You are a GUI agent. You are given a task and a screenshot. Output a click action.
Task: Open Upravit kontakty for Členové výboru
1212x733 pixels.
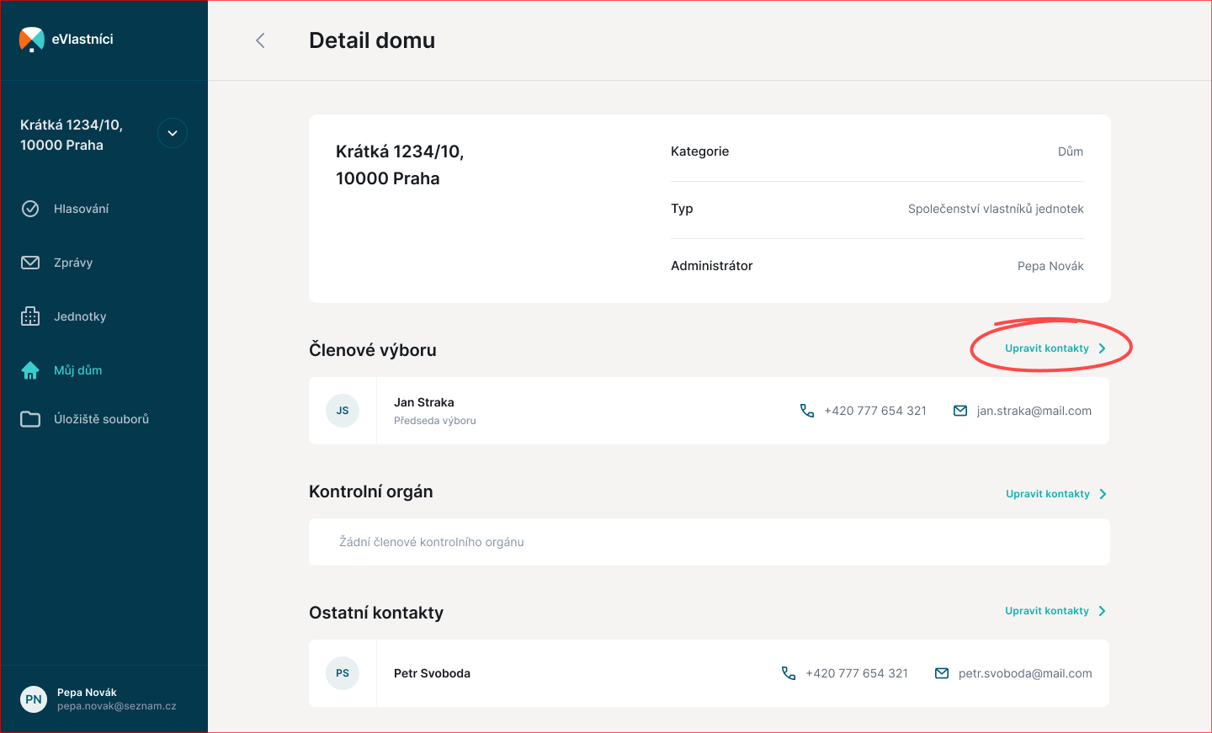(x=1055, y=348)
